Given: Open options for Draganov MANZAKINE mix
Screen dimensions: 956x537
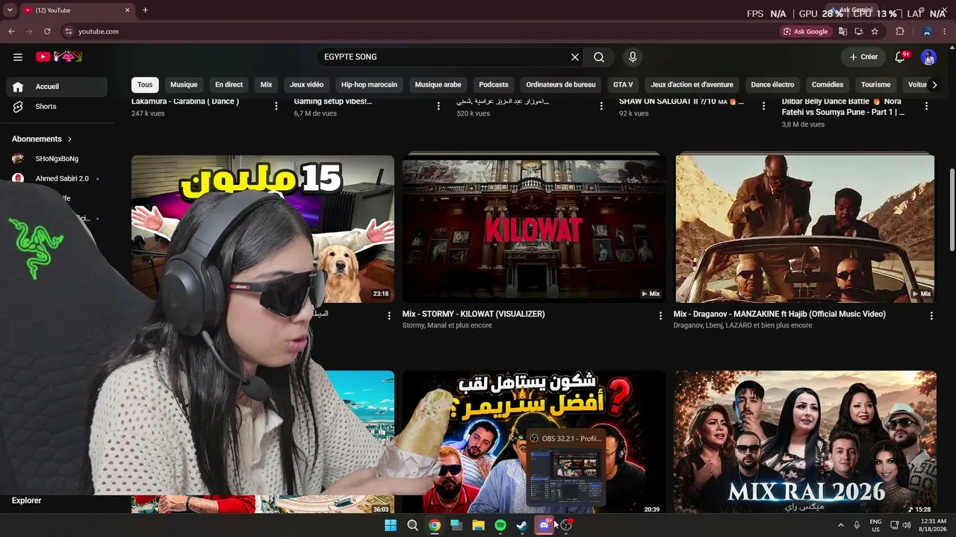Looking at the screenshot, I should point(931,315).
